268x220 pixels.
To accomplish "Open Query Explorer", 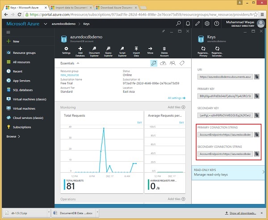I will click(x=108, y=52).
